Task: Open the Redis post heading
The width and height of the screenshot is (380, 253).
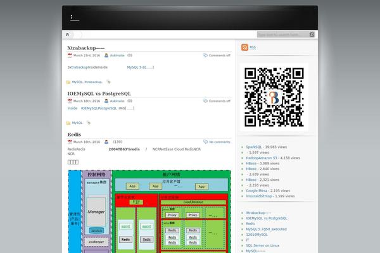Action: 74,134
